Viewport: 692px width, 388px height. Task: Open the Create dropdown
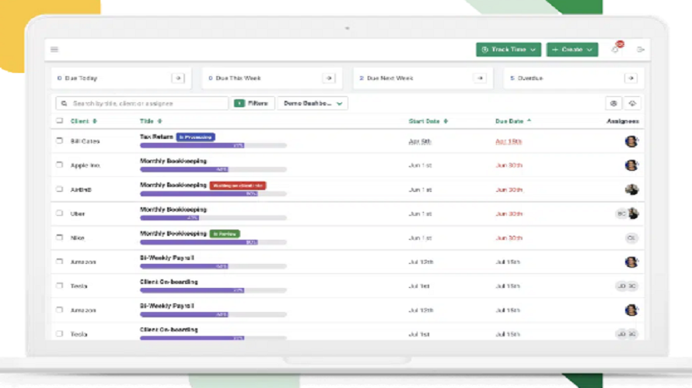[x=571, y=50]
